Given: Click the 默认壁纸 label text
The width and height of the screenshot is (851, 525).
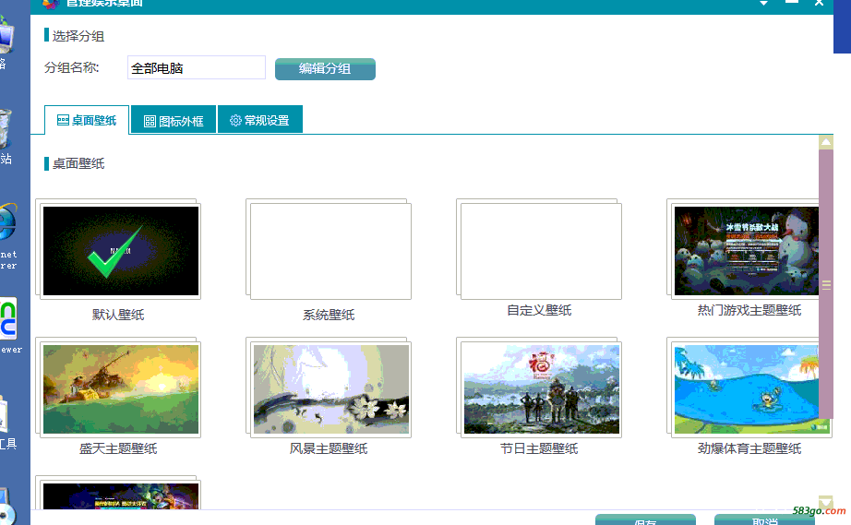Looking at the screenshot, I should coord(118,316).
